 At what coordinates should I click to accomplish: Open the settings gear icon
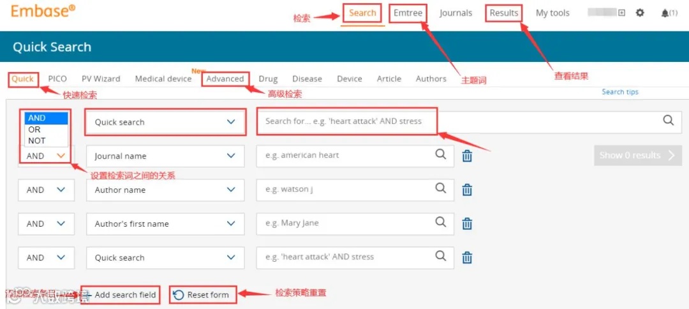(x=640, y=13)
